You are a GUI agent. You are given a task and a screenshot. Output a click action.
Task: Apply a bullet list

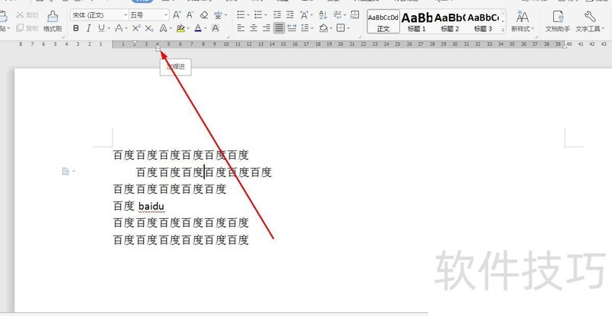pyautogui.click(x=241, y=15)
